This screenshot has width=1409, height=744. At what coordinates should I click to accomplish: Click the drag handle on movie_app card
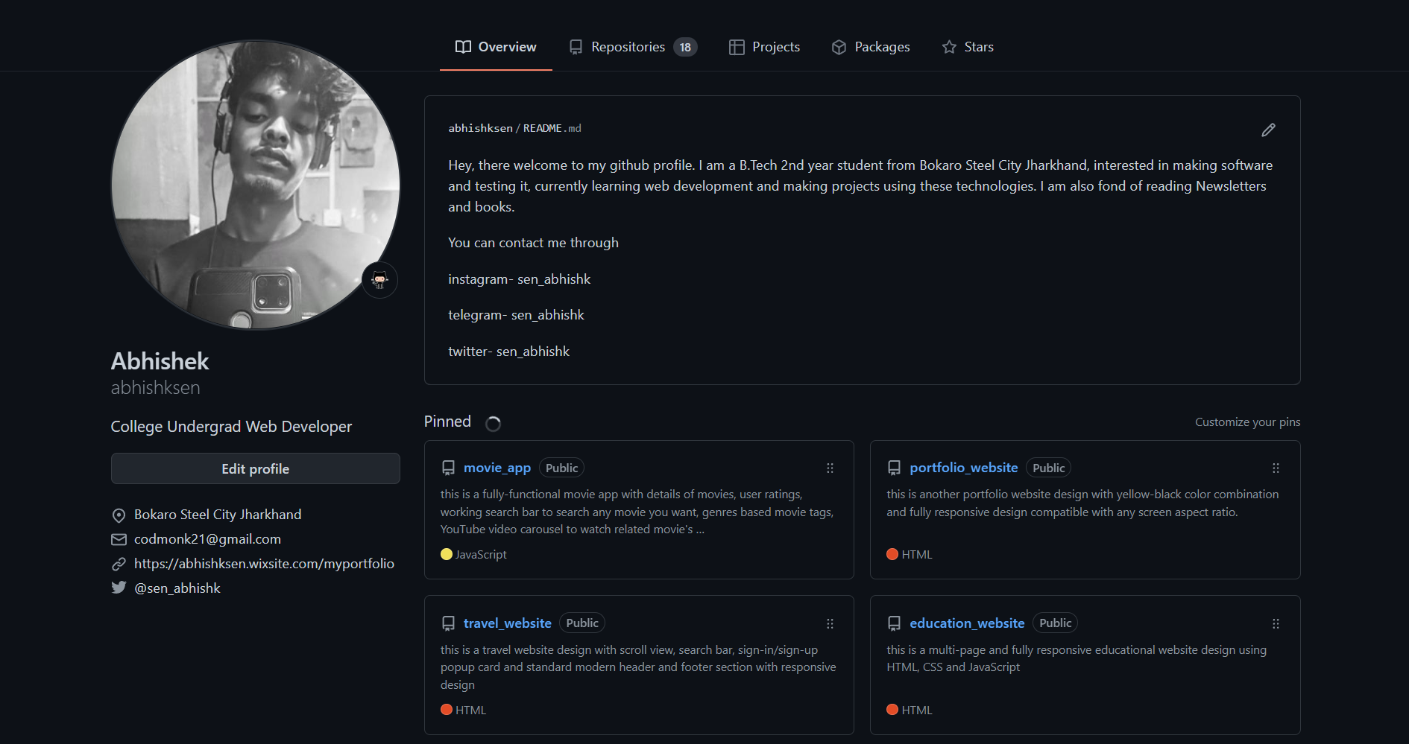pyautogui.click(x=830, y=468)
